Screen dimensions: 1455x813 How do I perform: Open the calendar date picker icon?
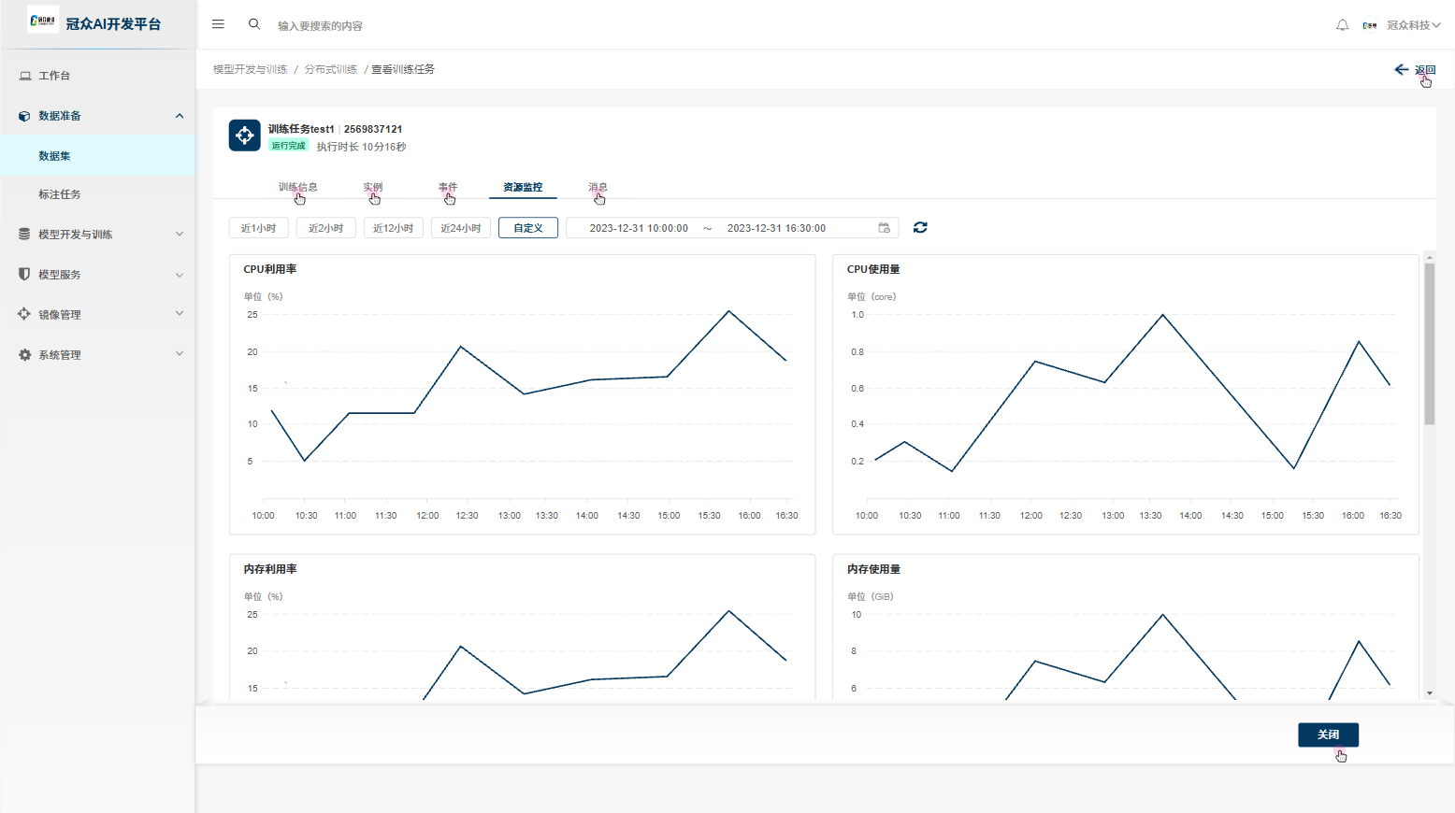(x=884, y=228)
